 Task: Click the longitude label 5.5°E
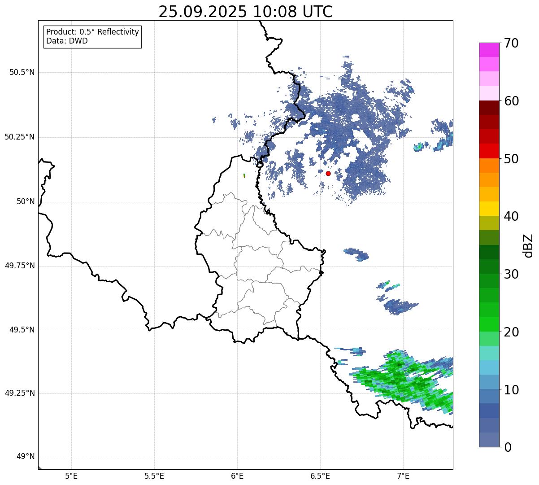point(154,476)
